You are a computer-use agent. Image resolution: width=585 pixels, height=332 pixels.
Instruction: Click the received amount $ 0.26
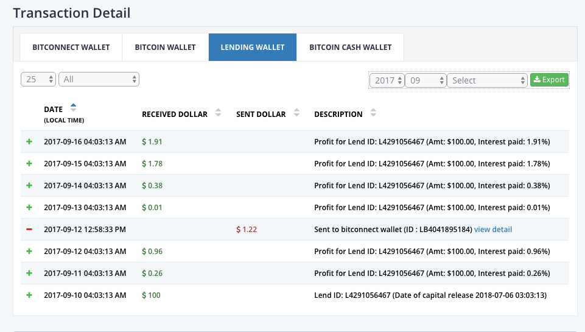[x=152, y=273]
